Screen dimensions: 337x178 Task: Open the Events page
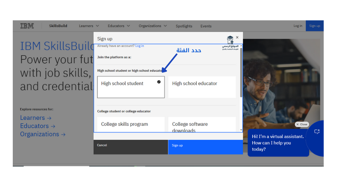coord(206,26)
